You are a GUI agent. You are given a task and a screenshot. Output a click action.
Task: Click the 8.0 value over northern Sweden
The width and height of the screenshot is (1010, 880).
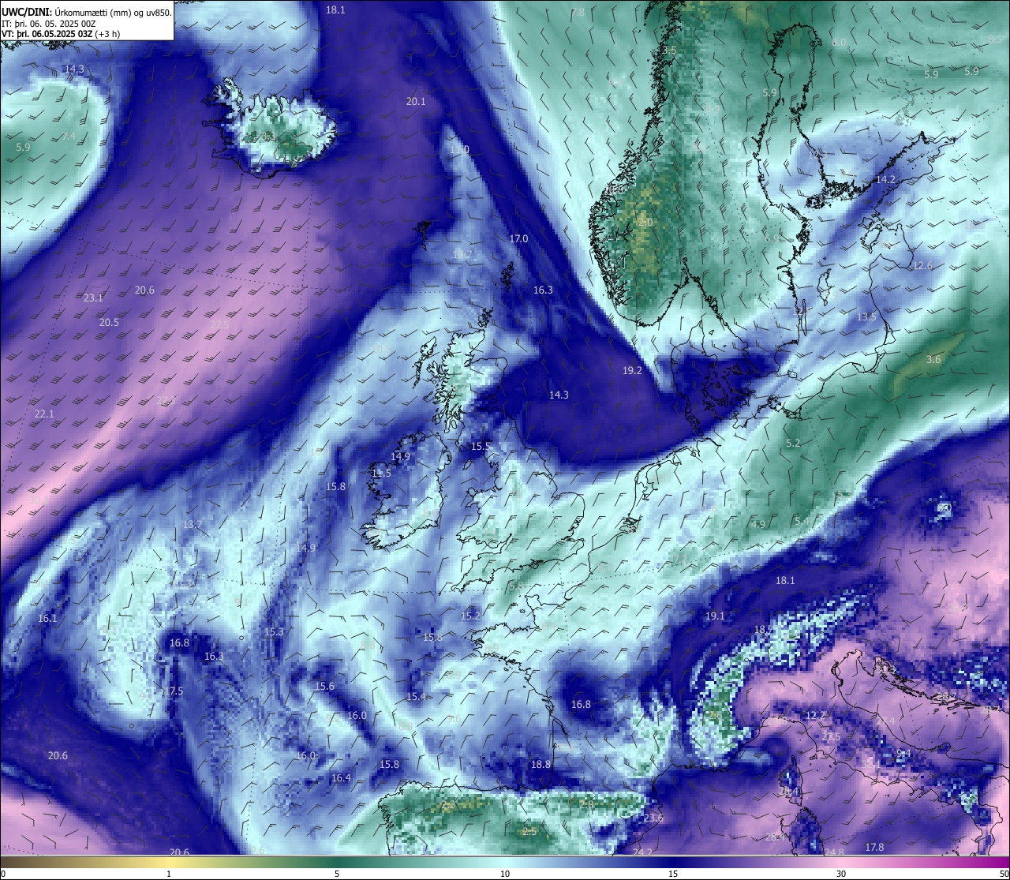tap(839, 41)
